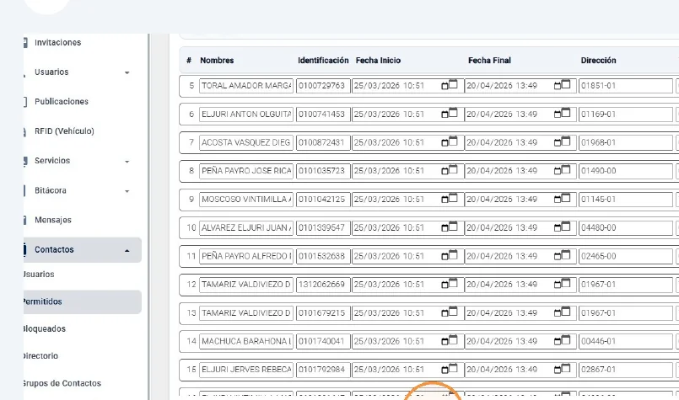Open Grupos de Contactos submenu item
This screenshot has width=679, height=400.
pyautogui.click(x=62, y=383)
